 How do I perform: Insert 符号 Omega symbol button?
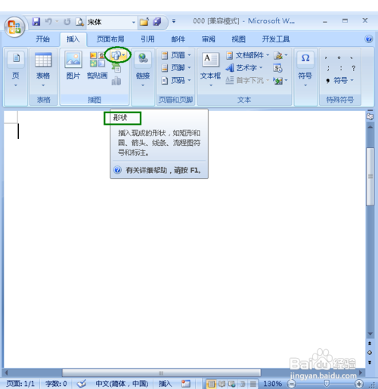(305, 69)
